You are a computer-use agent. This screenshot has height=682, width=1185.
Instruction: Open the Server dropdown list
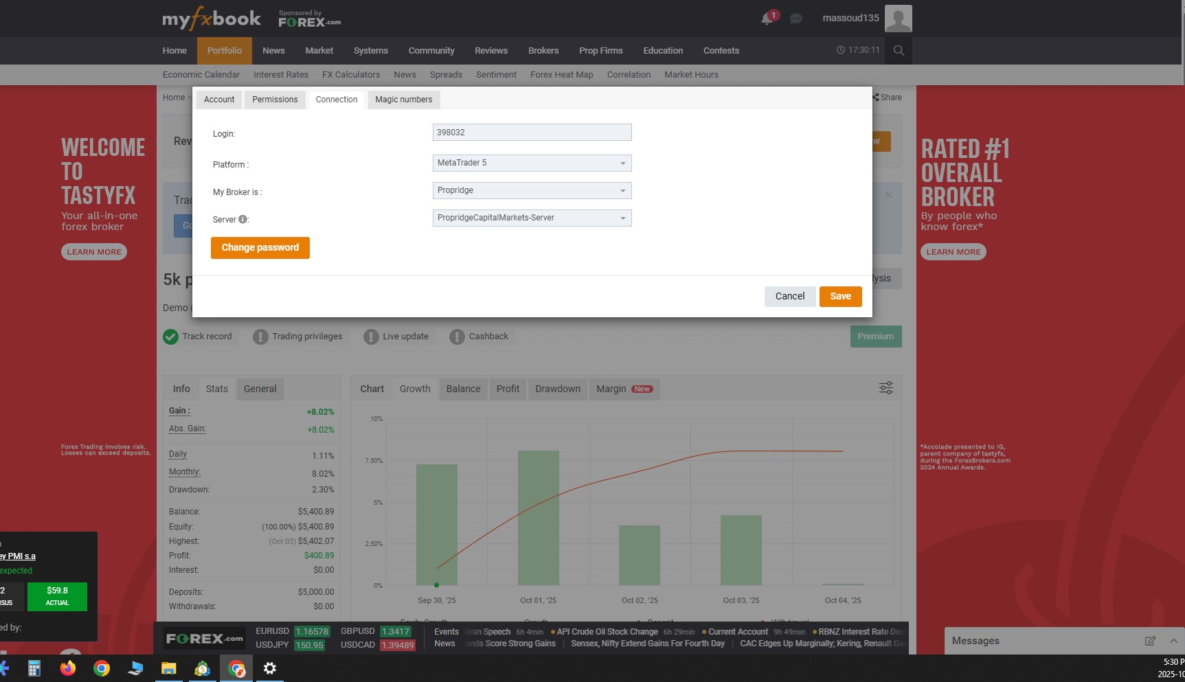pyautogui.click(x=532, y=218)
